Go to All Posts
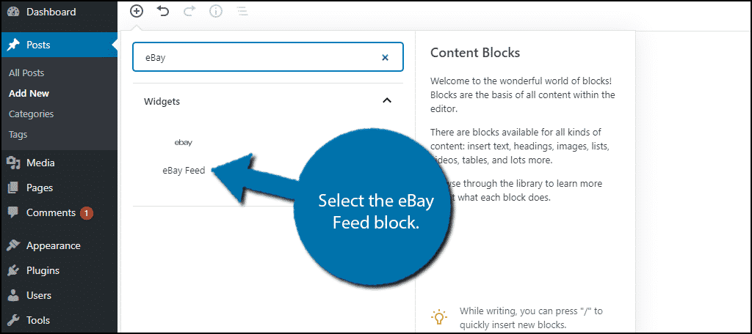The image size is (752, 334). point(26,73)
